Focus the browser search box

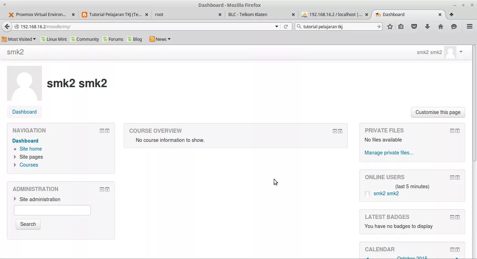point(338,26)
